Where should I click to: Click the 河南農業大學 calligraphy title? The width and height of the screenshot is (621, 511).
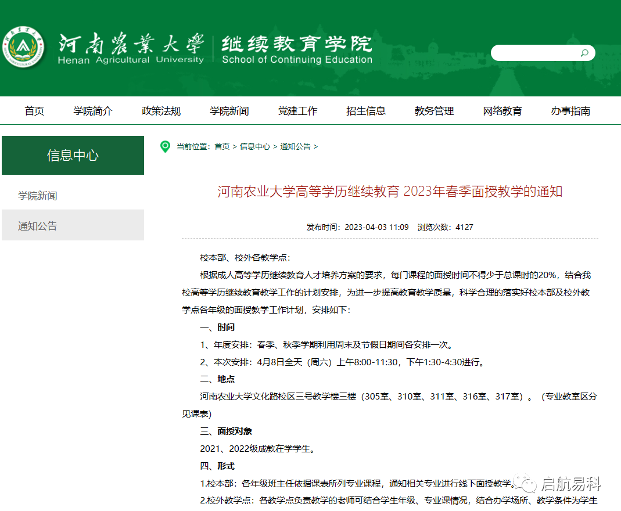(x=131, y=43)
